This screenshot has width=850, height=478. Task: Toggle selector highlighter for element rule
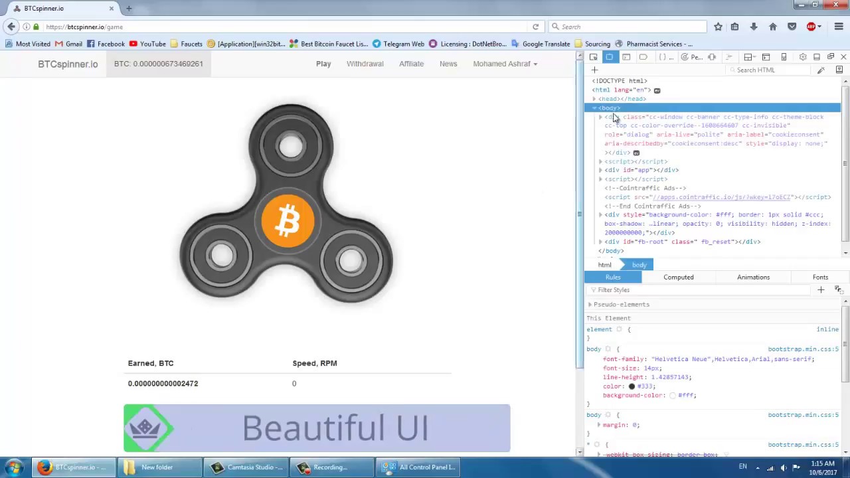point(619,329)
